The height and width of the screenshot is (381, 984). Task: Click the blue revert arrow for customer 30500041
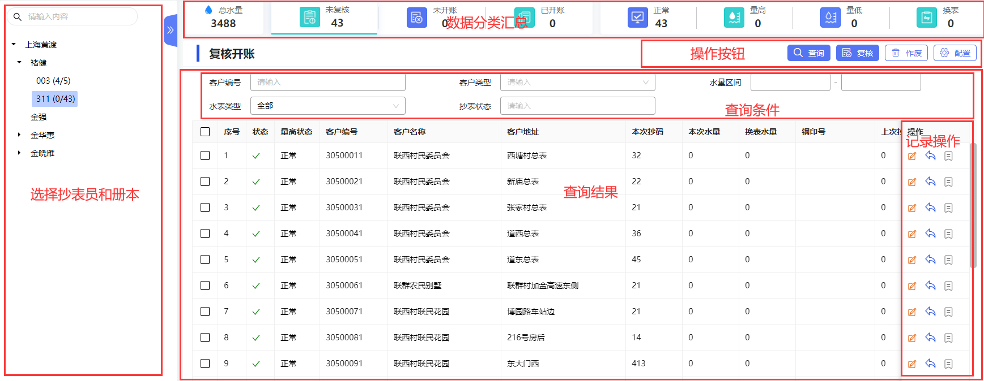930,233
